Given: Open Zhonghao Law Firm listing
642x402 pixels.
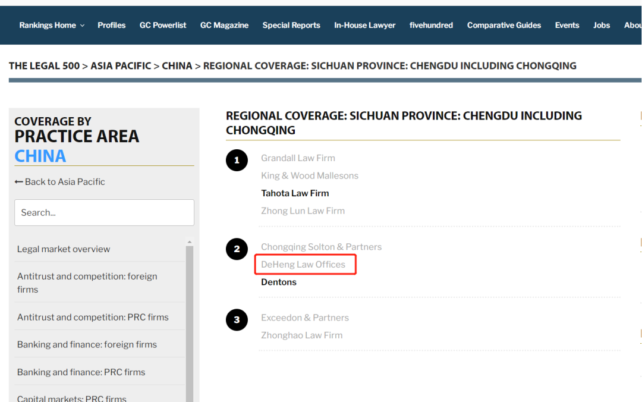Looking at the screenshot, I should 302,335.
